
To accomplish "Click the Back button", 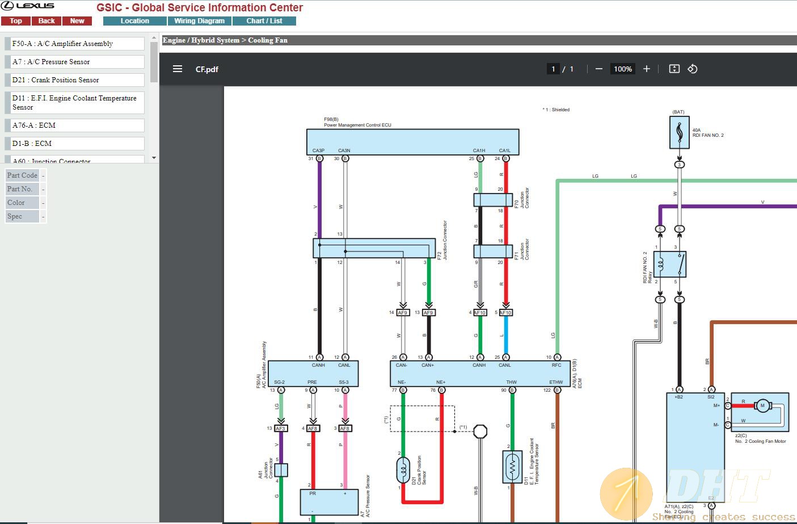I will [x=47, y=21].
